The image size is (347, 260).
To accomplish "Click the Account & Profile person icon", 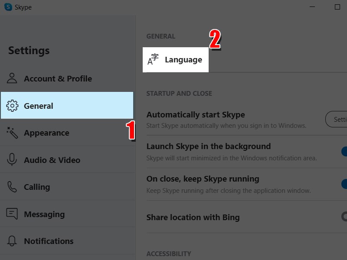I will pos(12,78).
